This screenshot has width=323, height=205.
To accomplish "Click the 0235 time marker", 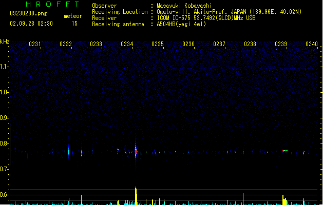I will click(x=158, y=44).
